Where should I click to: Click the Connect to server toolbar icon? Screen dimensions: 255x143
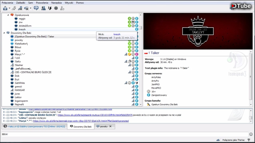[x=5, y=8]
